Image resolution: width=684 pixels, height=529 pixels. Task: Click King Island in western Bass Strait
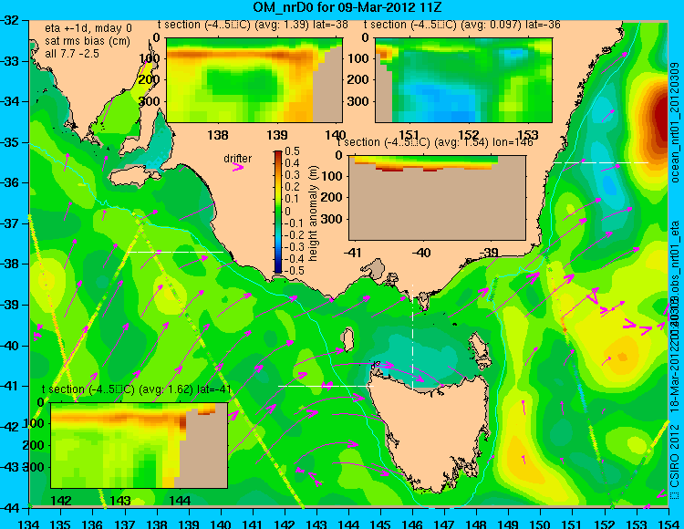pos(347,340)
